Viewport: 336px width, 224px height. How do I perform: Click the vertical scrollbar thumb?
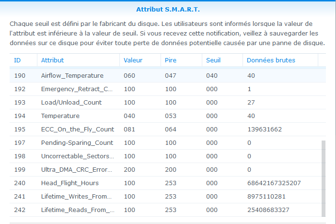(x=324, y=178)
